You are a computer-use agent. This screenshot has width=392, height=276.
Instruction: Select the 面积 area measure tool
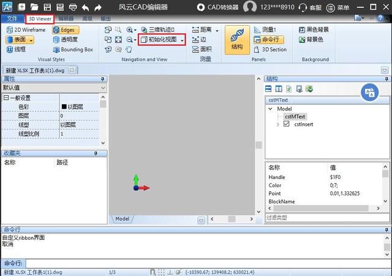202,49
